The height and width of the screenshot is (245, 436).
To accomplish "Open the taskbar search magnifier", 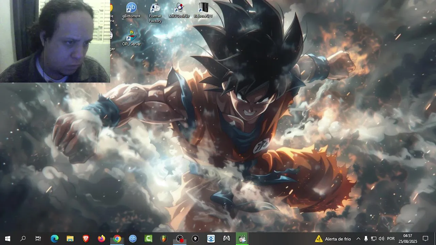I will coord(23,239).
